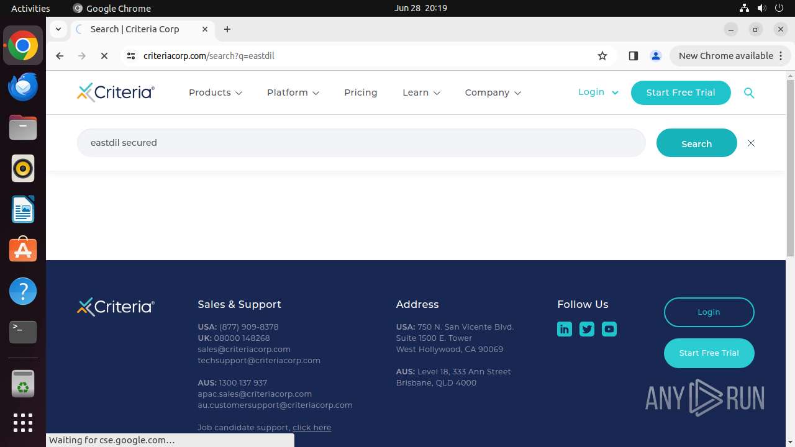Open the Help icon in the dock
795x447 pixels.
point(23,291)
